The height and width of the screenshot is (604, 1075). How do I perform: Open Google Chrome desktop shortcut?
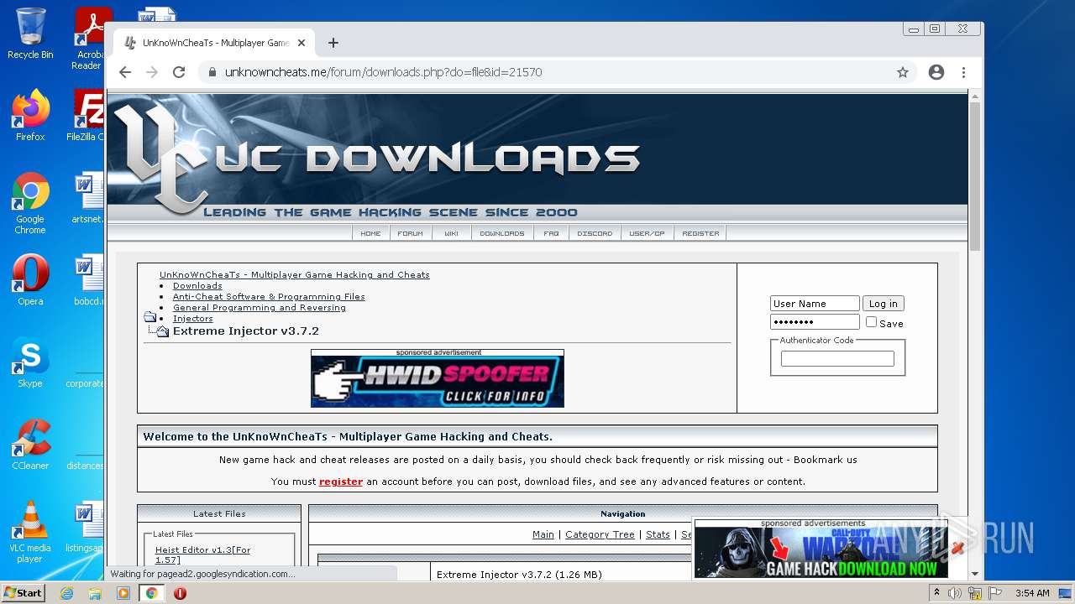click(30, 203)
